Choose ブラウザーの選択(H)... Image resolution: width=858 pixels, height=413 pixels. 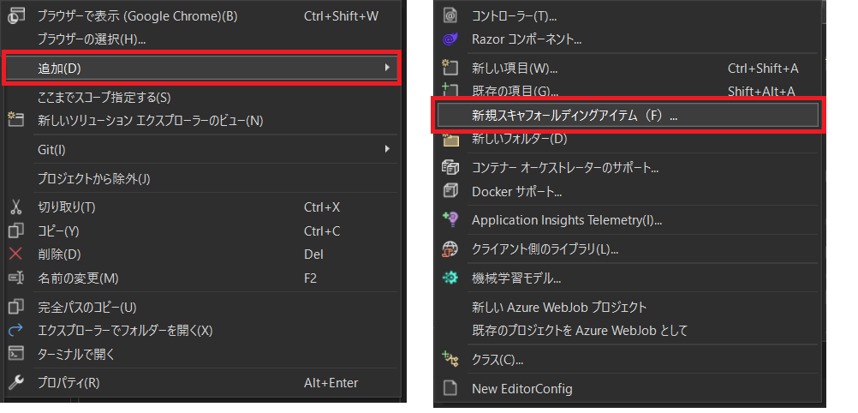pyautogui.click(x=92, y=39)
